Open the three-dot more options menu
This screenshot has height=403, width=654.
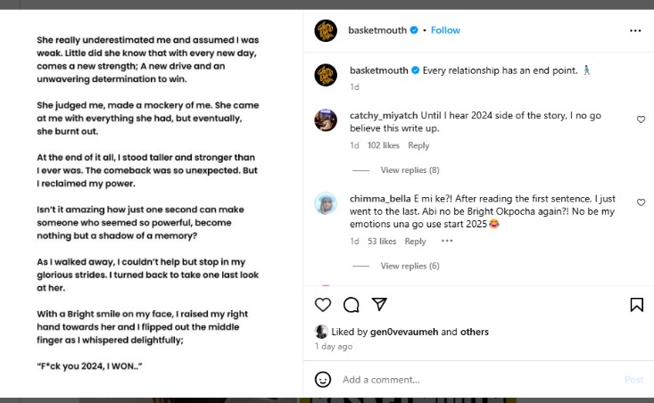point(635,30)
